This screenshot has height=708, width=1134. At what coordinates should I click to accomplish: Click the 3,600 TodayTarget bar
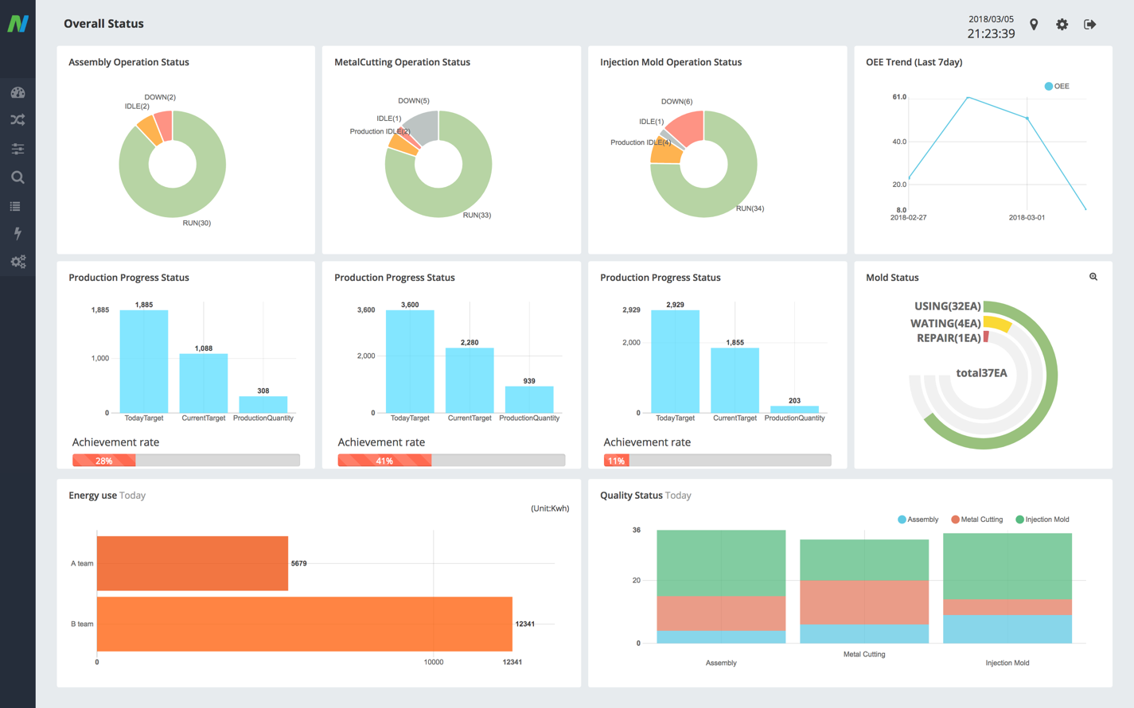click(410, 361)
